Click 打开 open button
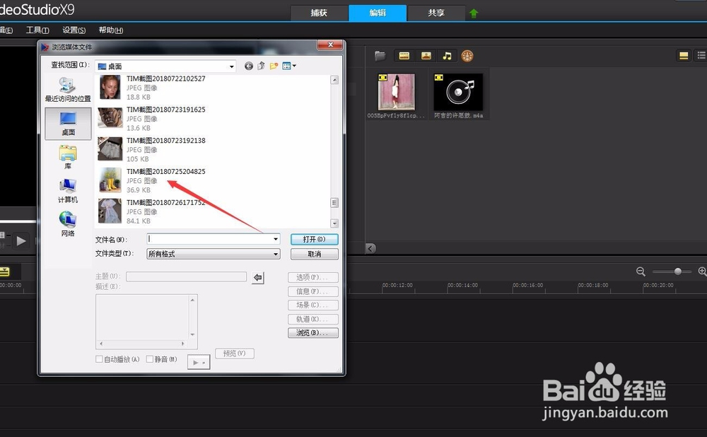Viewport: 707px width, 437px height. pyautogui.click(x=314, y=239)
